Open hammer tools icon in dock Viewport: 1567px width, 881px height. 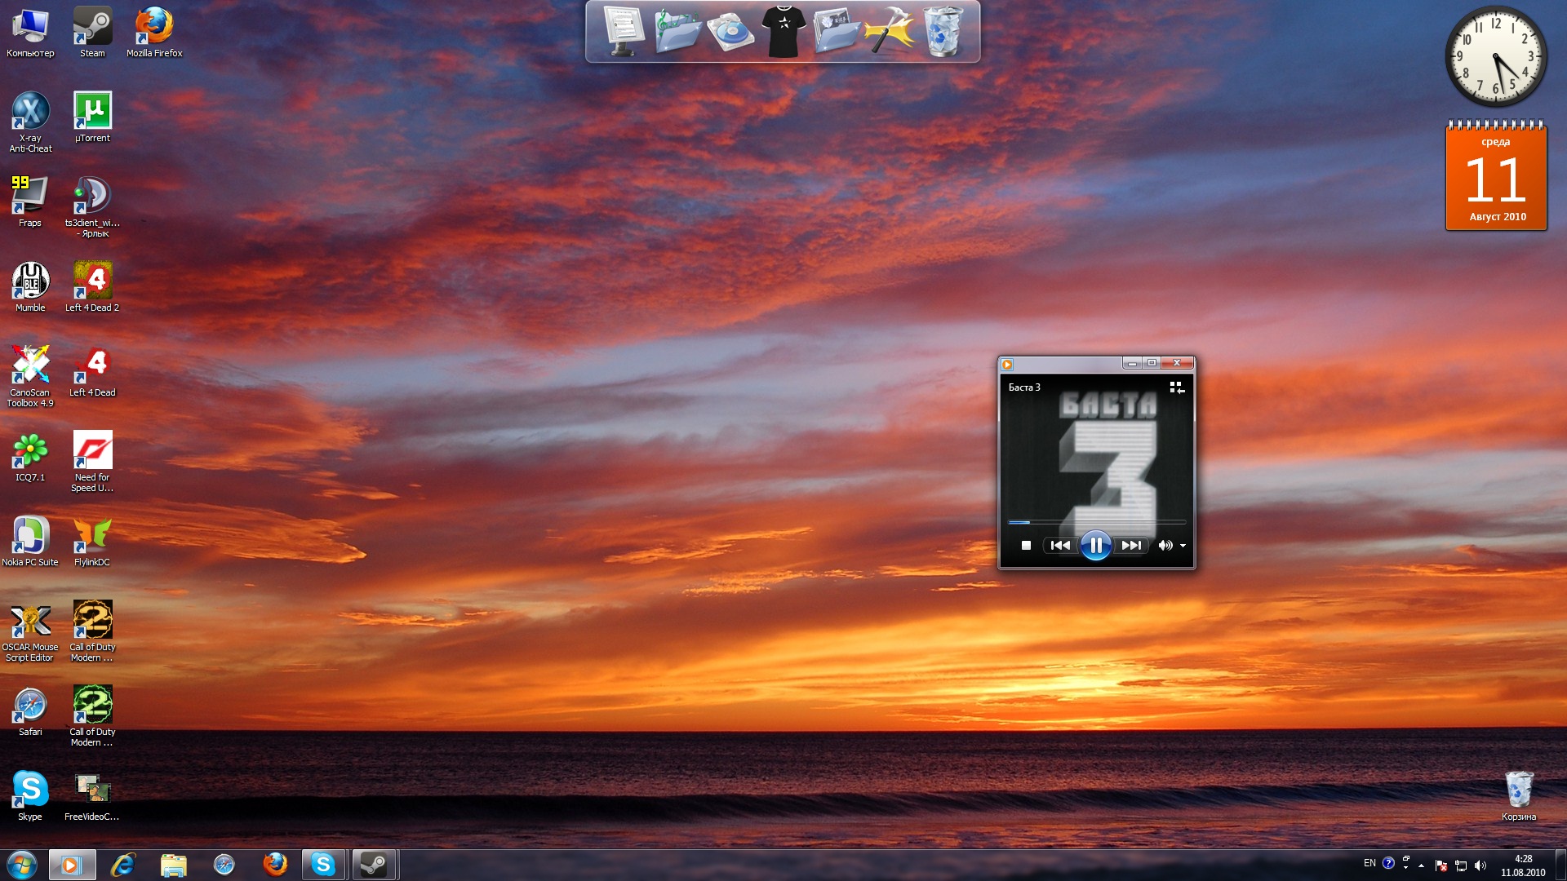[889, 32]
